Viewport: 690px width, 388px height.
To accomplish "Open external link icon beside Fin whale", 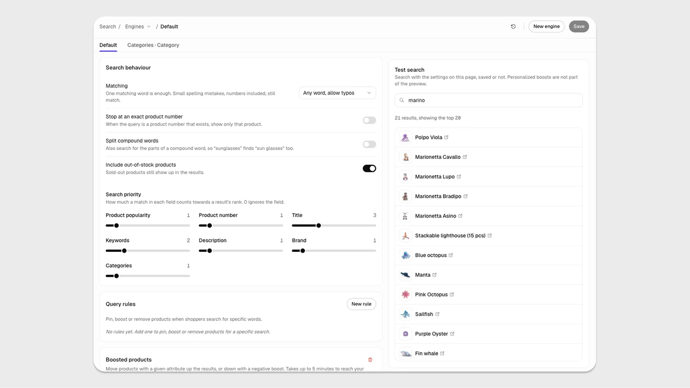I will tap(442, 354).
